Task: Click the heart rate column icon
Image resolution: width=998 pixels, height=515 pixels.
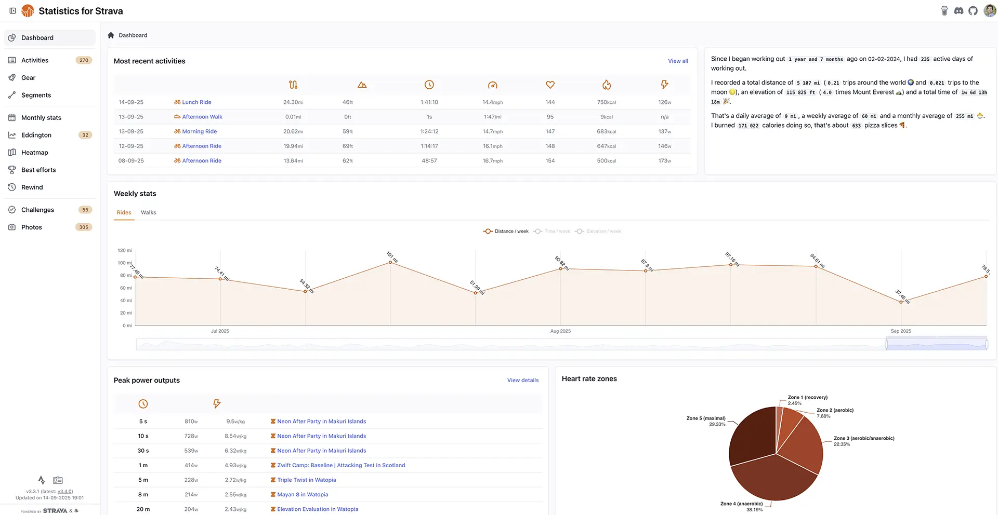Action: click(x=550, y=85)
